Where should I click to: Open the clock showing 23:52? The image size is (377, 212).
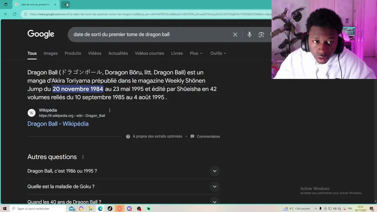click(x=361, y=208)
